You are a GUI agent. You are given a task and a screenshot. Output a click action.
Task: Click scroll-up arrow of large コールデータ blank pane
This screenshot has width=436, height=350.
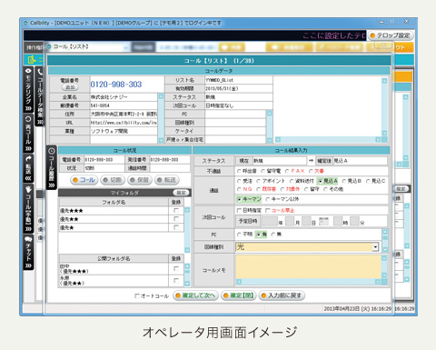point(384,81)
